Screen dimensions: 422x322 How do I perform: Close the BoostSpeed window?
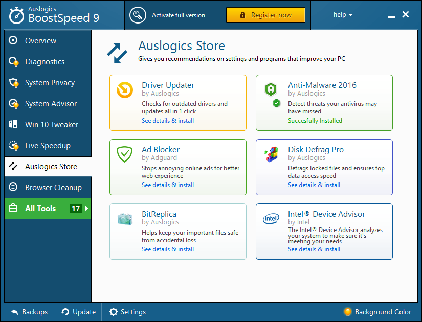pos(406,14)
